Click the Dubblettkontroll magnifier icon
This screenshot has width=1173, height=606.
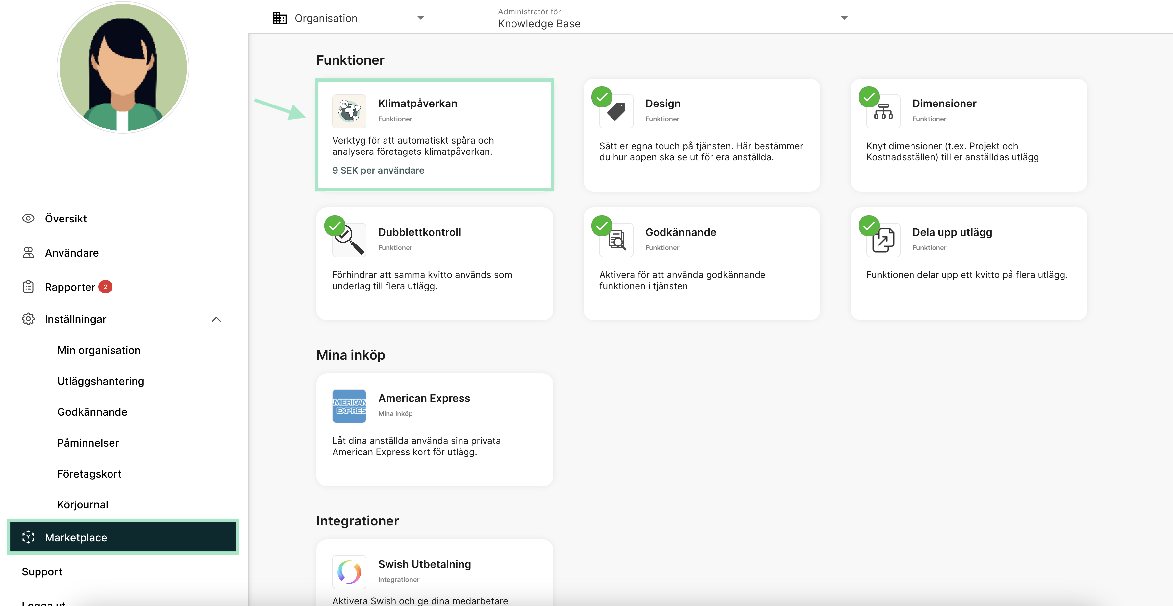point(349,240)
